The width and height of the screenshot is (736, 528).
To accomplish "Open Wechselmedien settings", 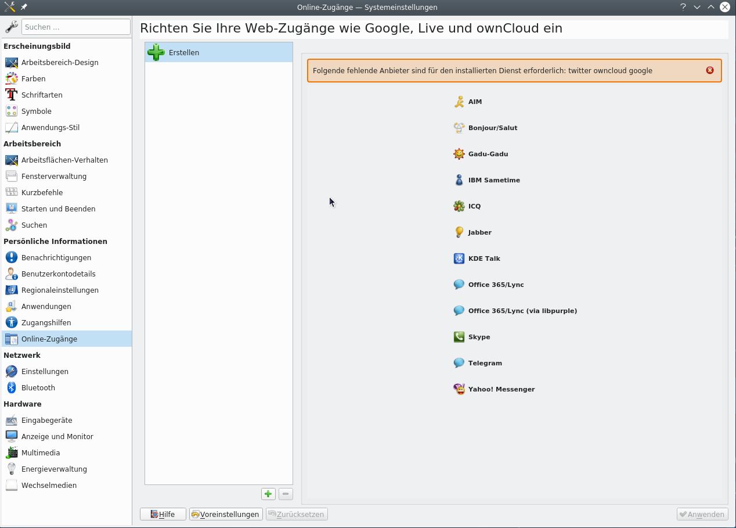I will pyautogui.click(x=67, y=485).
